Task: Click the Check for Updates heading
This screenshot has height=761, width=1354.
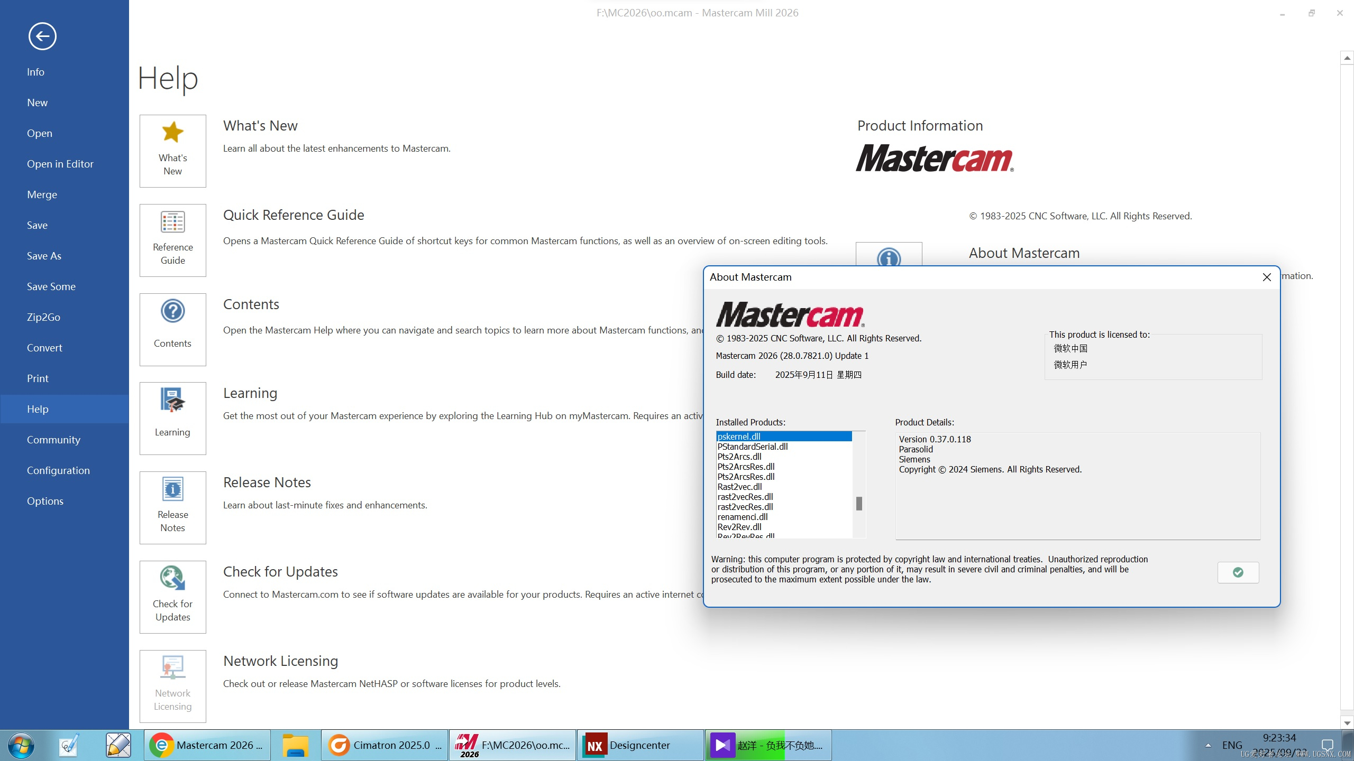Action: coord(280,572)
